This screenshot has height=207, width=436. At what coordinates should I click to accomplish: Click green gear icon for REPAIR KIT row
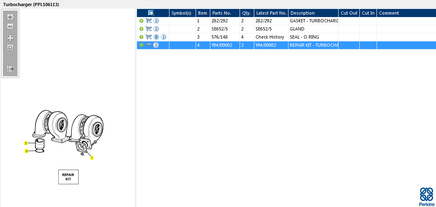(141, 45)
